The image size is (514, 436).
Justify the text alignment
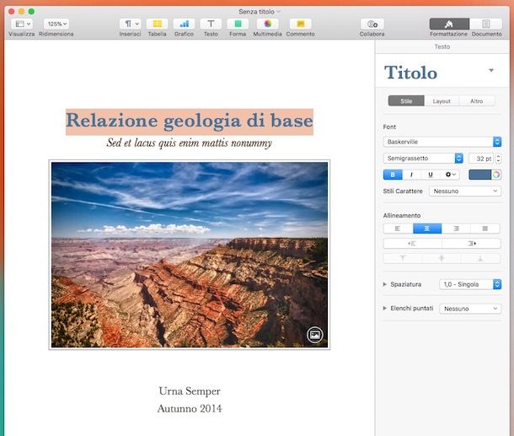coord(485,229)
